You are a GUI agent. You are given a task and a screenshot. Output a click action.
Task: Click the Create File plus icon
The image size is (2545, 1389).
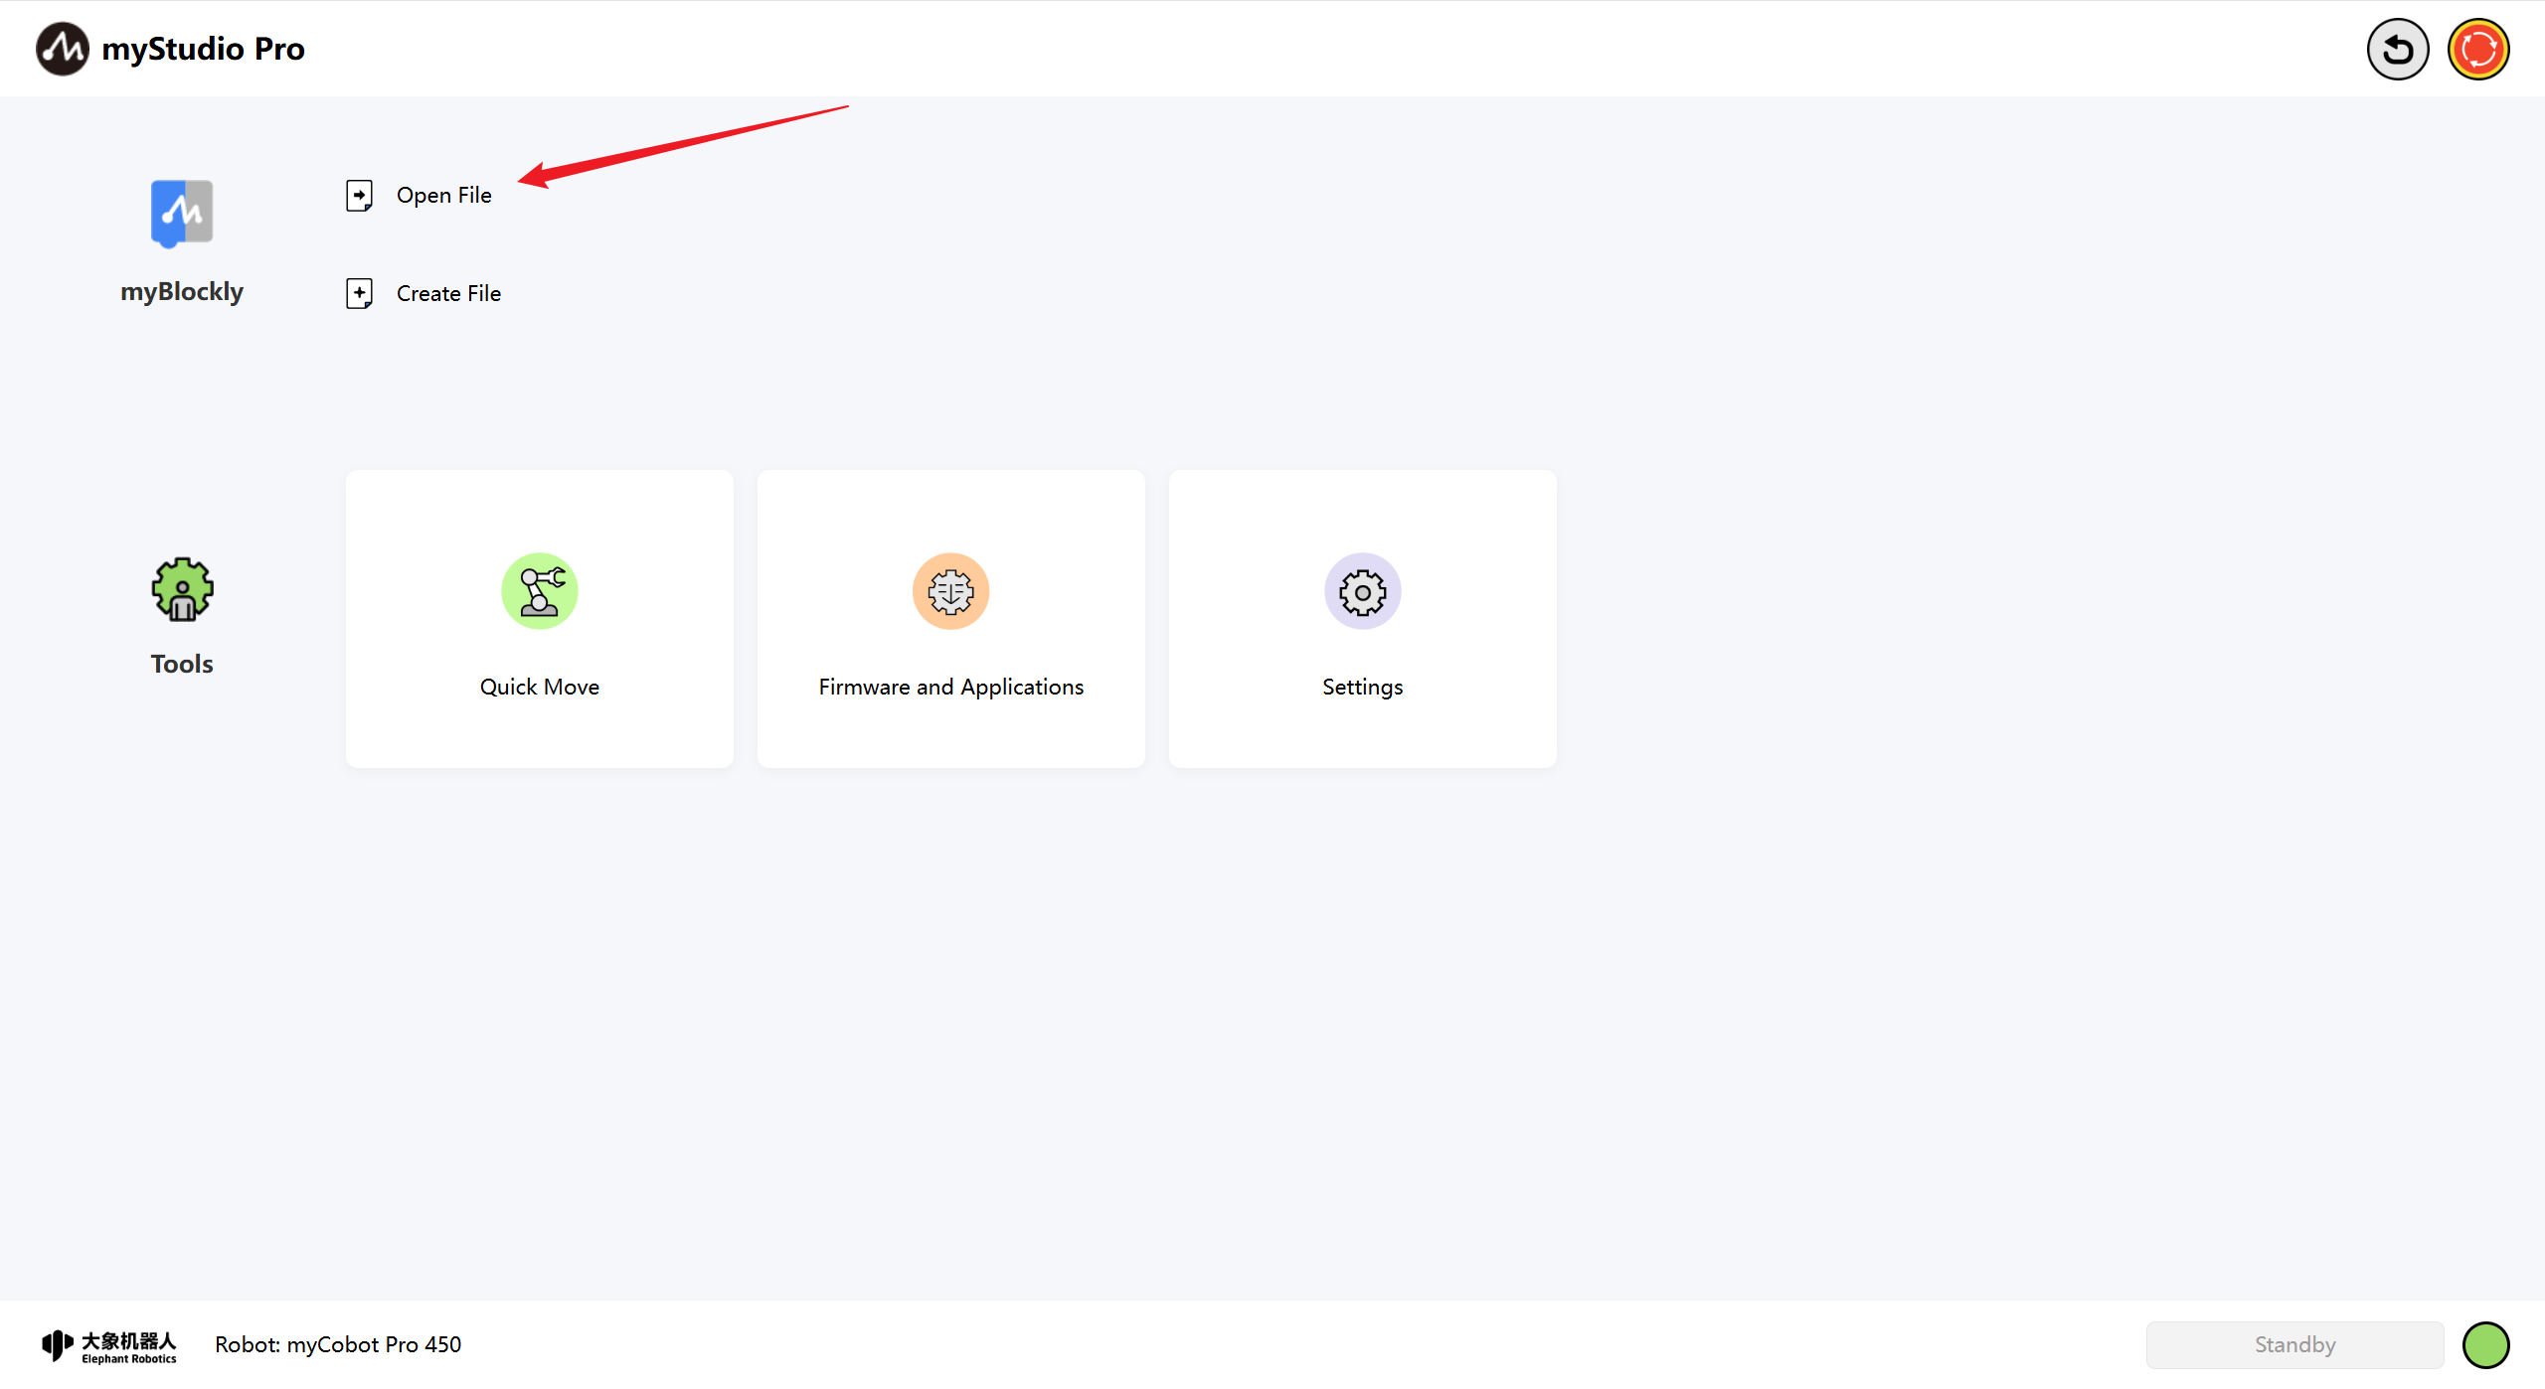point(359,293)
